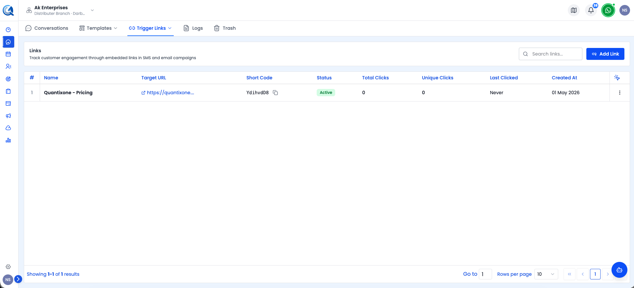
Task: Click the organization branch icon beside Ak Enterprises
Action: pos(29,10)
